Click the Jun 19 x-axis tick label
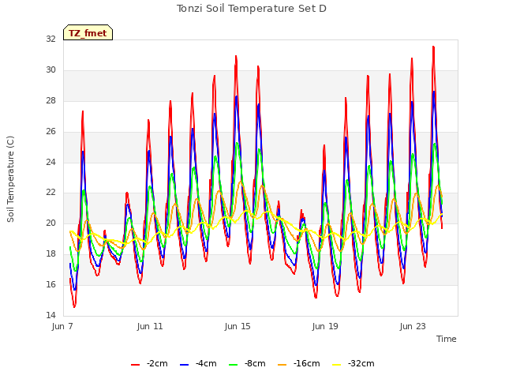The height and width of the screenshot is (379, 505). click(325, 326)
